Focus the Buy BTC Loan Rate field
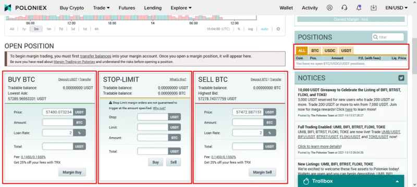The width and height of the screenshot is (417, 187). pyautogui.click(x=57, y=132)
